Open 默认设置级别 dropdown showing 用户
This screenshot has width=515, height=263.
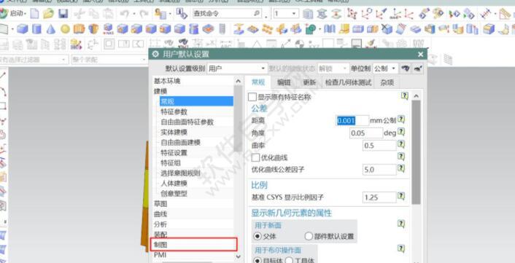pyautogui.click(x=237, y=68)
